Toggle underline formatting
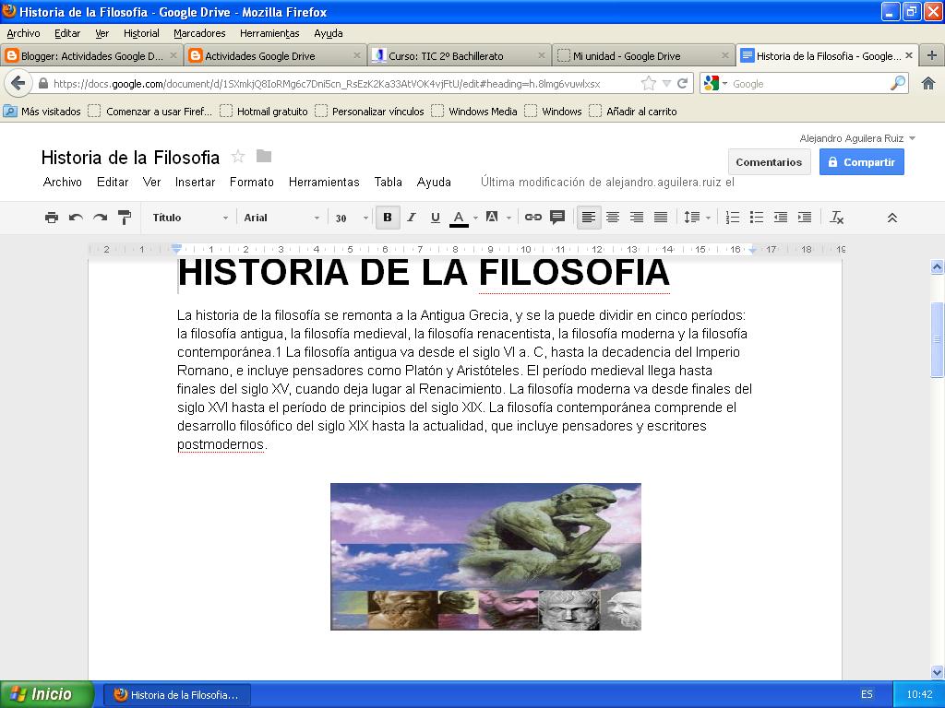 click(x=434, y=218)
